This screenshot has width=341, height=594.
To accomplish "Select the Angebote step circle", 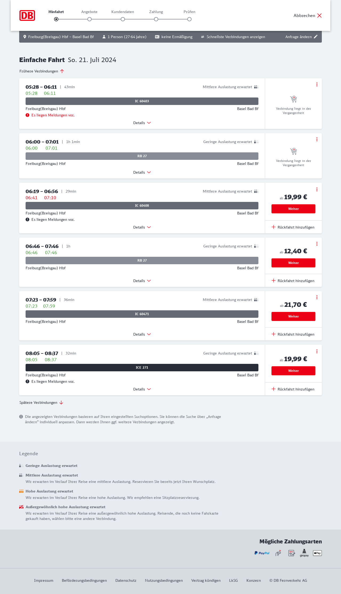I will click(x=90, y=19).
